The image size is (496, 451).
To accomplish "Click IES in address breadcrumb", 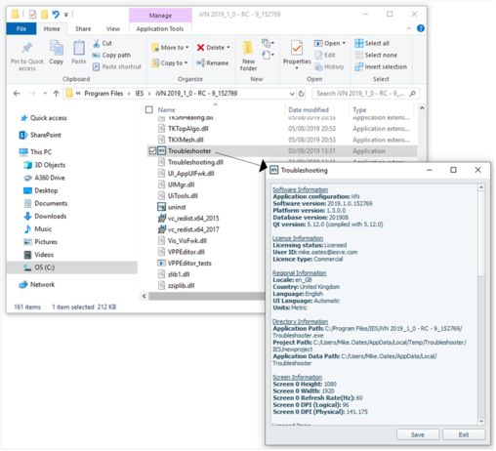I will (x=140, y=94).
